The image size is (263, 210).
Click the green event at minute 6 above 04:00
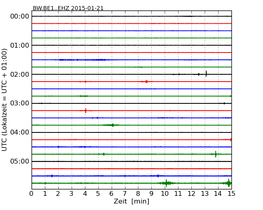tap(112, 125)
